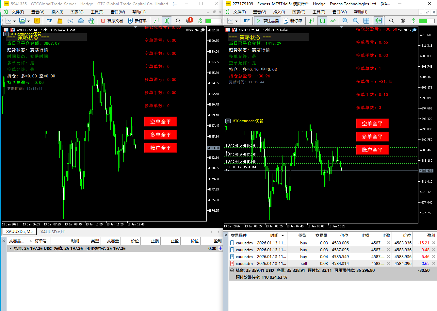Image resolution: width=437 pixels, height=311 pixels.
Task: Open chart type dropdown arrow in GTC toolbar
Action: point(14,21)
